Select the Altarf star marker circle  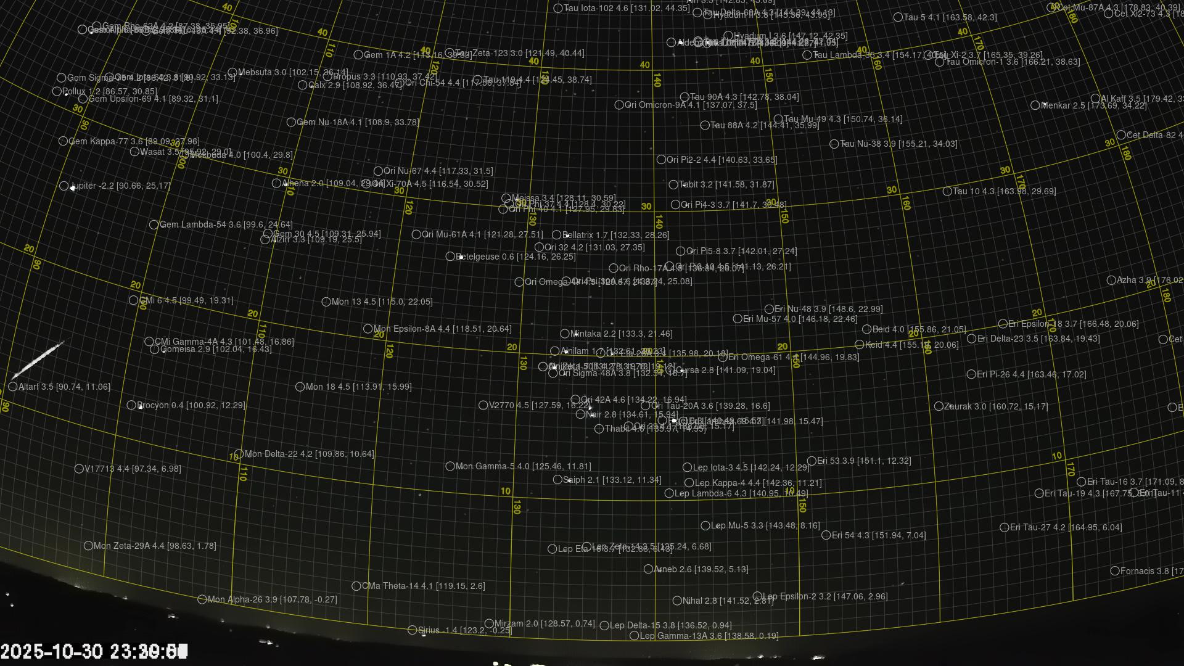pyautogui.click(x=13, y=387)
